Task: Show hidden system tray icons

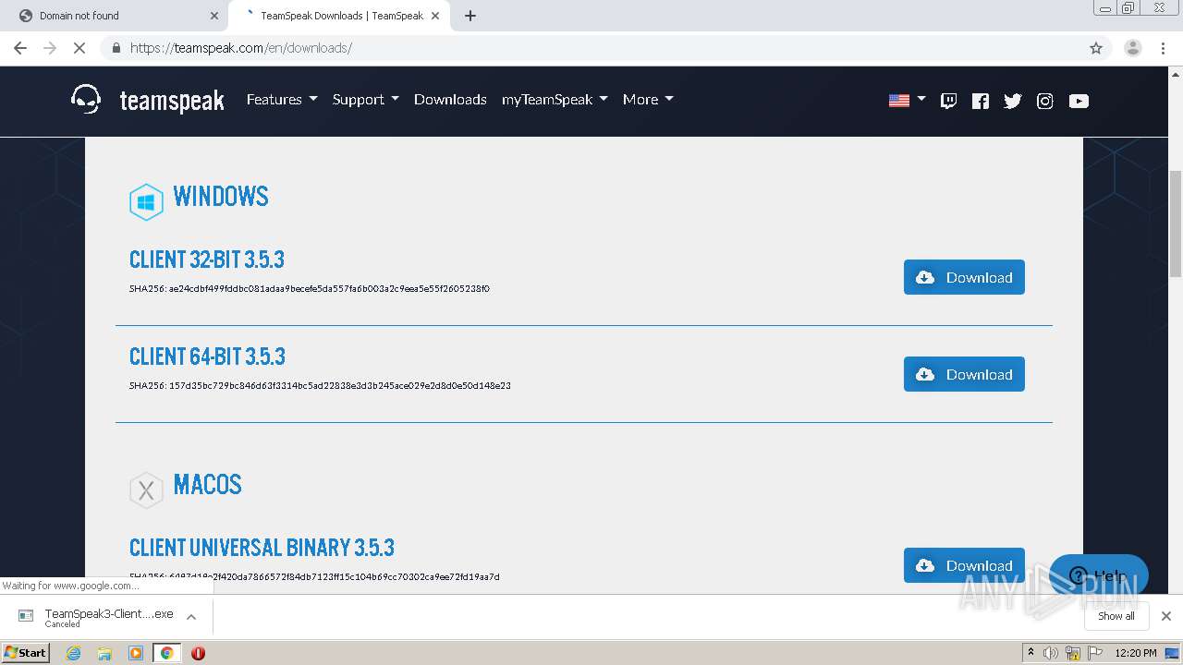Action: point(1031,653)
